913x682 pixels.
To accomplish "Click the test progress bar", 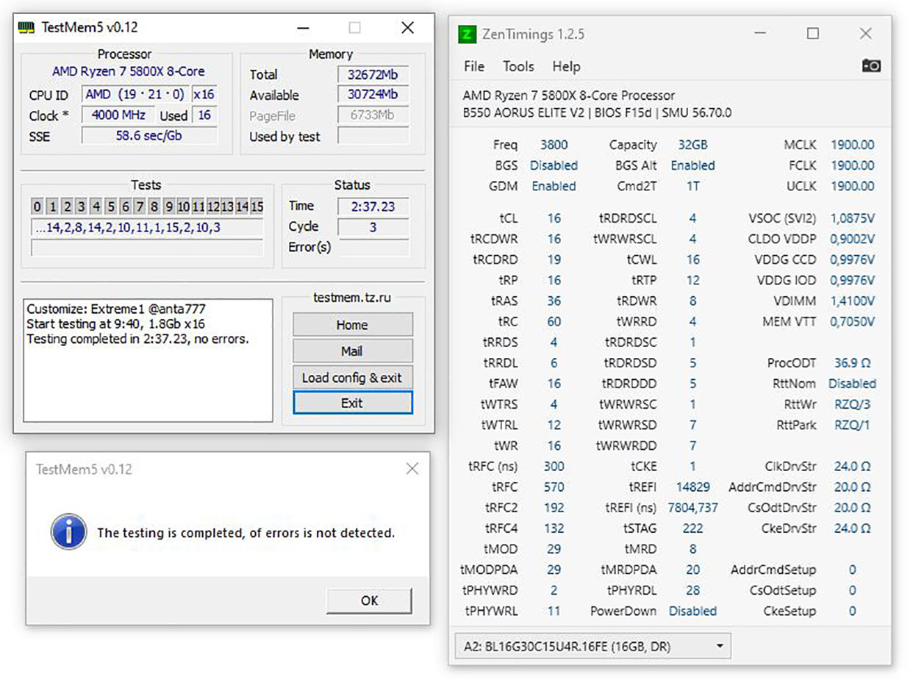I will (x=147, y=248).
